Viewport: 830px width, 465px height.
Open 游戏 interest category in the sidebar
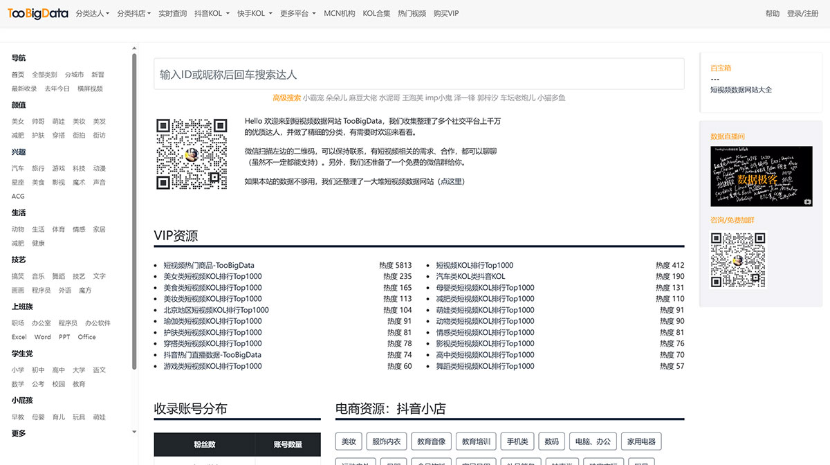[59, 167]
